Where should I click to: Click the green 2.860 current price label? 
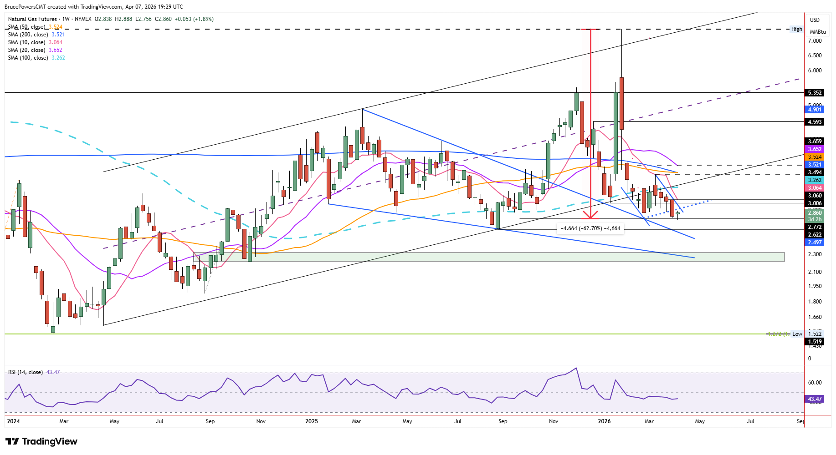[815, 213]
